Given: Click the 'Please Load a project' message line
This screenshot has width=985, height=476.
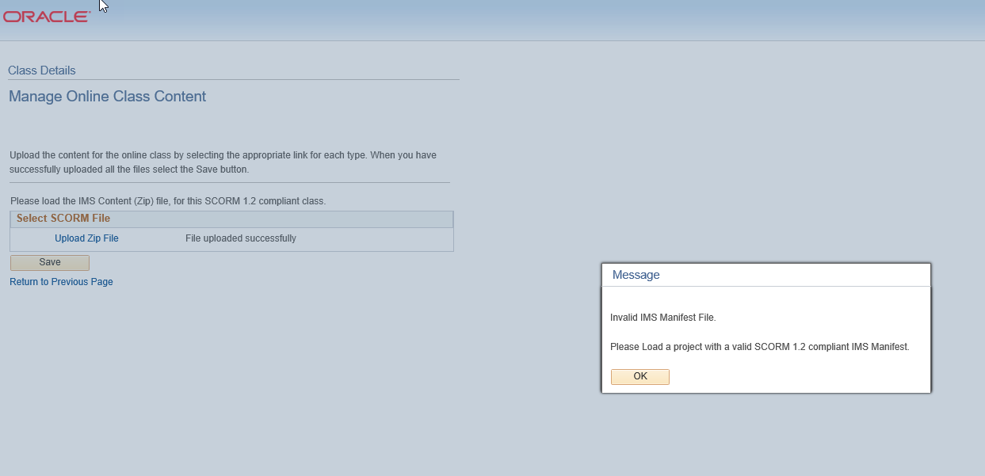Looking at the screenshot, I should (x=760, y=347).
